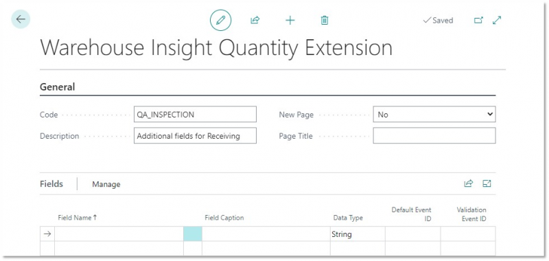Create a new record with the plus icon
This screenshot has width=549, height=261.
290,21
